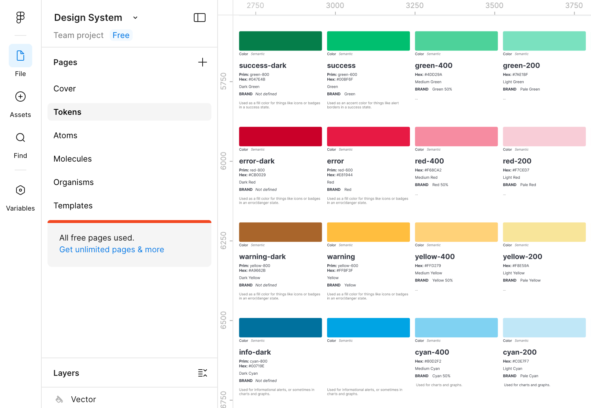Select the green-400 swatch
Viewport: 591px width, 408px height.
tap(456, 41)
